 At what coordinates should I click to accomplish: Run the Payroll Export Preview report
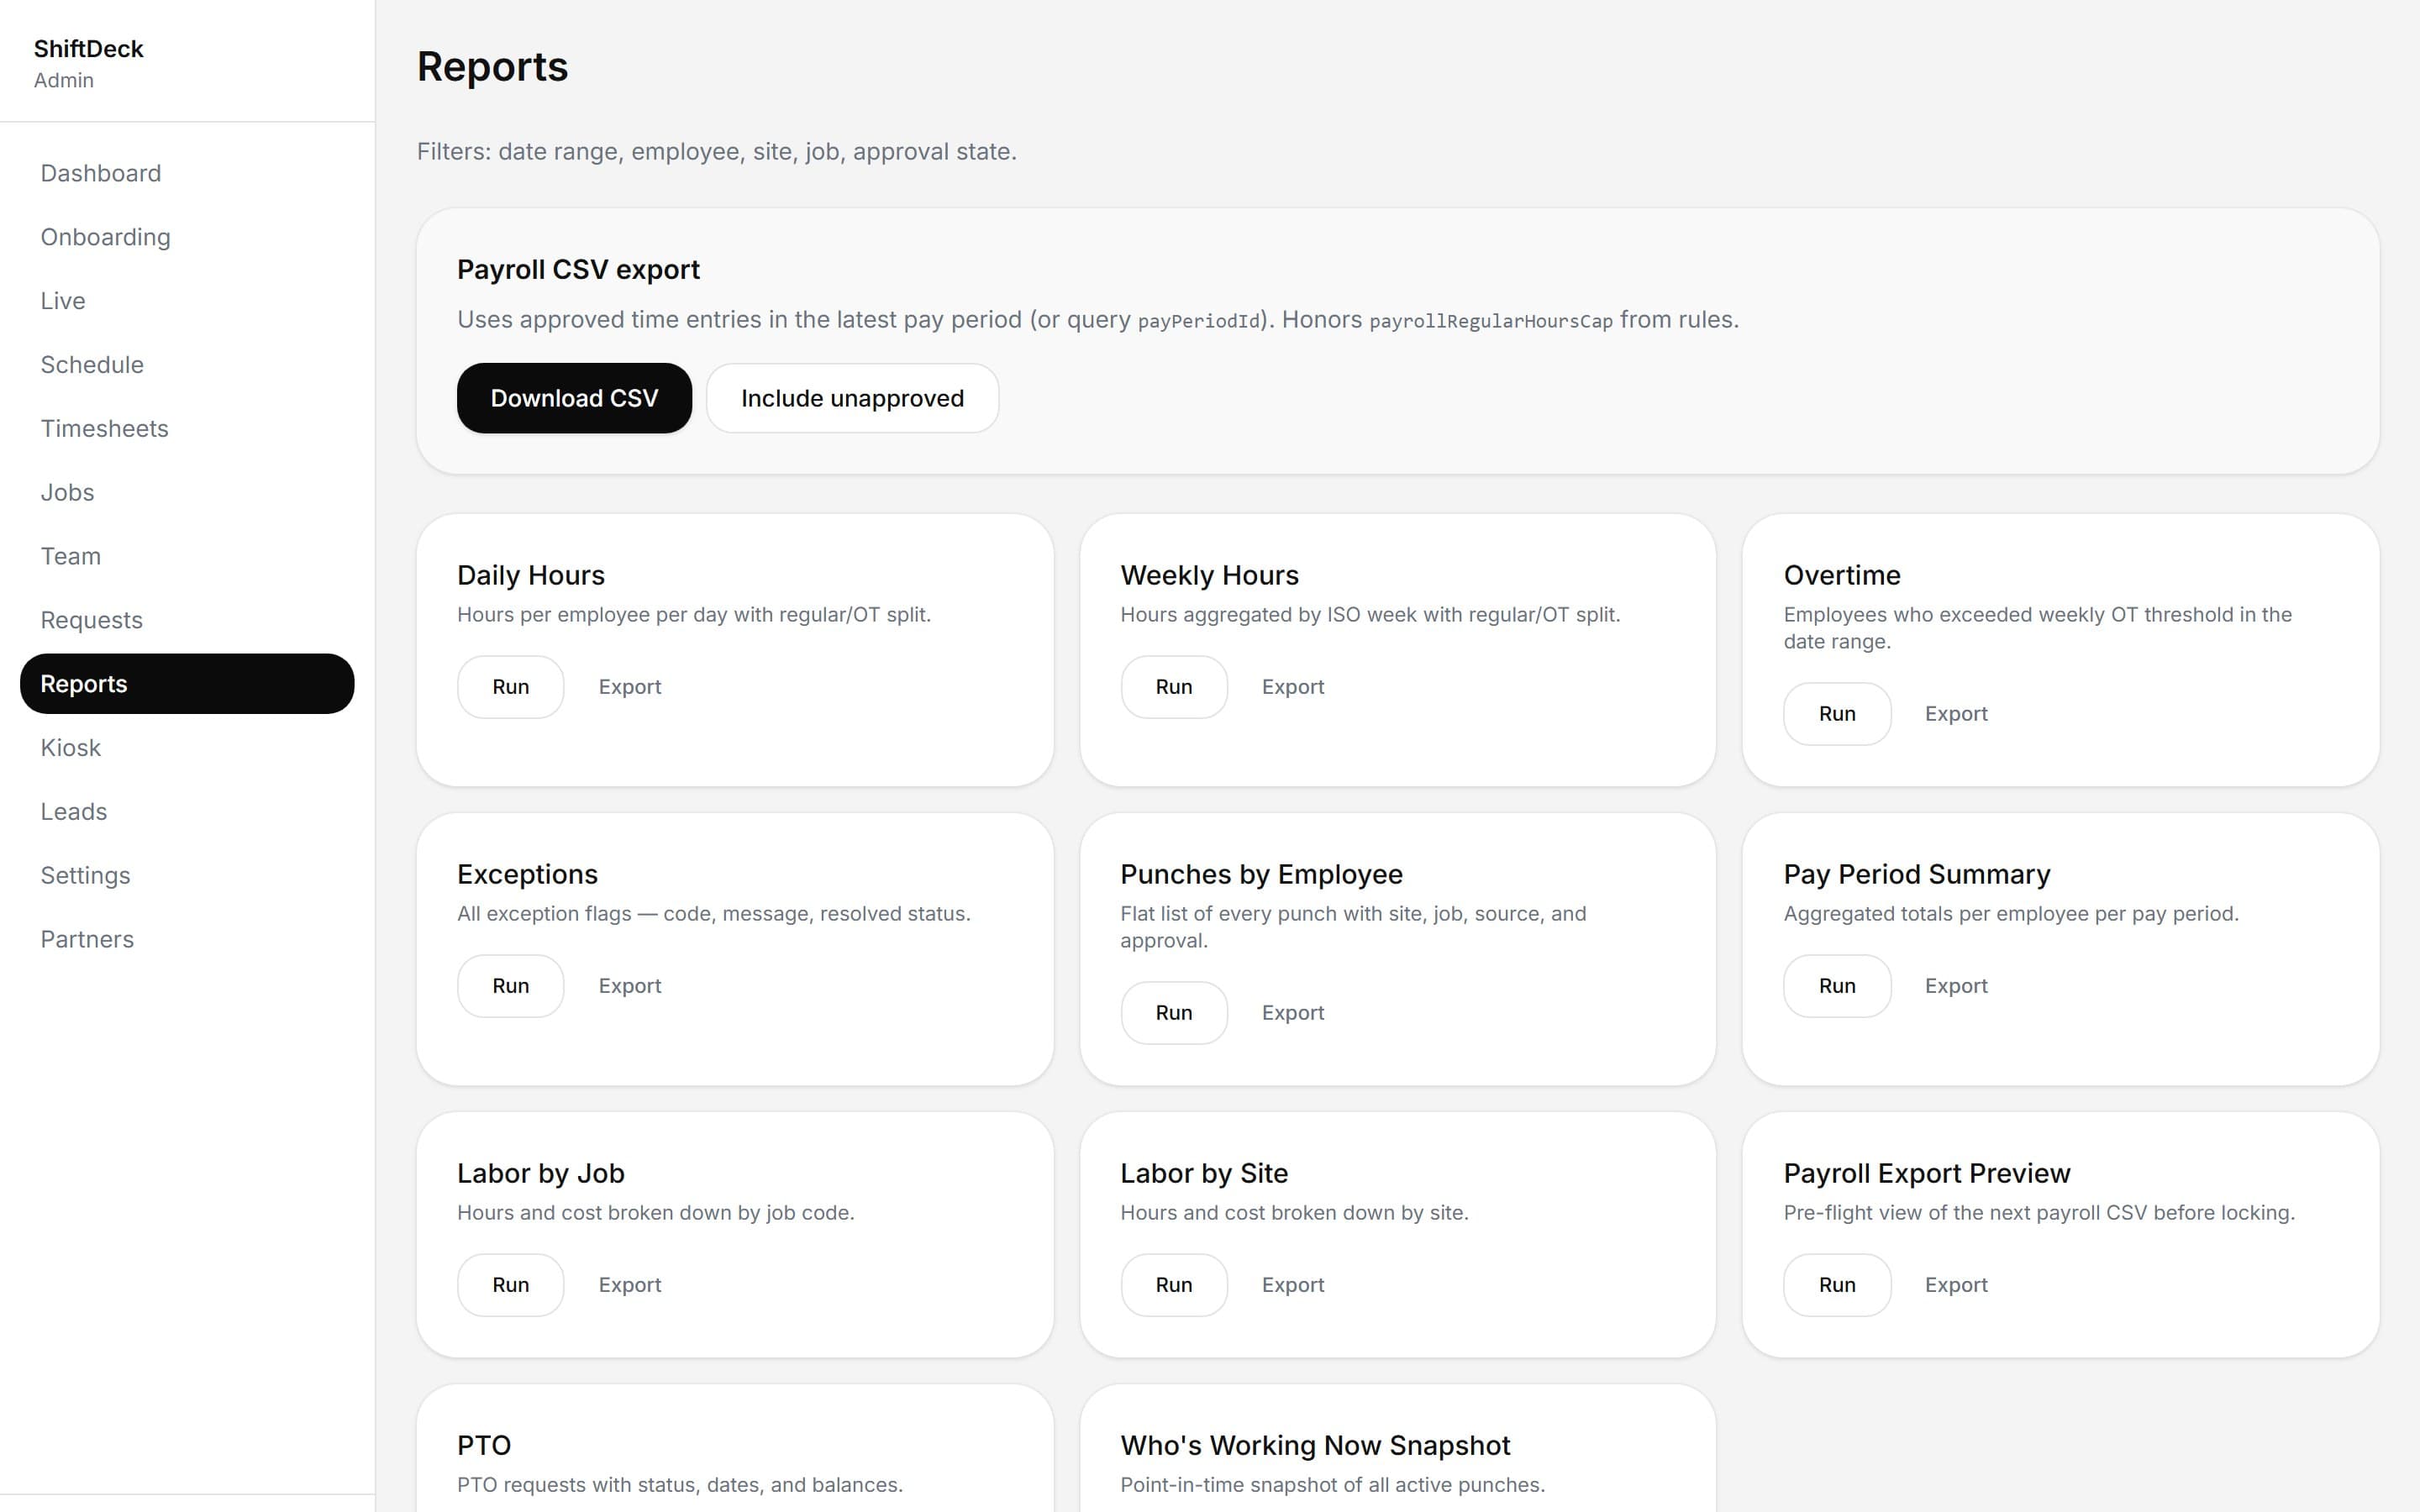point(1837,1285)
